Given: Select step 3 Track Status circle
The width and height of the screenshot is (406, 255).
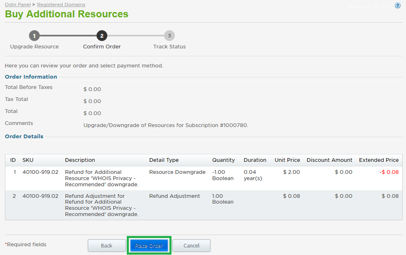Looking at the screenshot, I should 169,36.
